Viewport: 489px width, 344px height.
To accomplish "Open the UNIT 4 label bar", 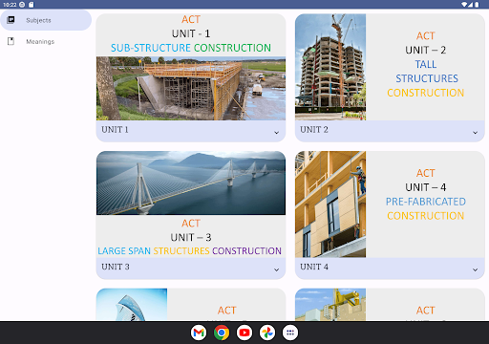I will point(390,269).
